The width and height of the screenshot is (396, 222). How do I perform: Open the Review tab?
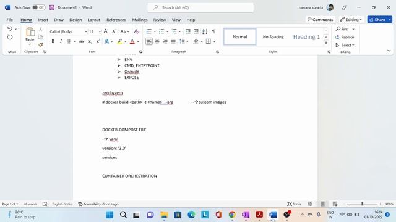160,20
